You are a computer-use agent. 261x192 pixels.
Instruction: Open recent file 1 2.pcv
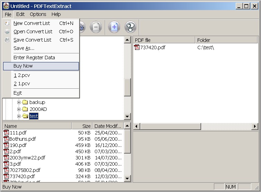[41, 75]
